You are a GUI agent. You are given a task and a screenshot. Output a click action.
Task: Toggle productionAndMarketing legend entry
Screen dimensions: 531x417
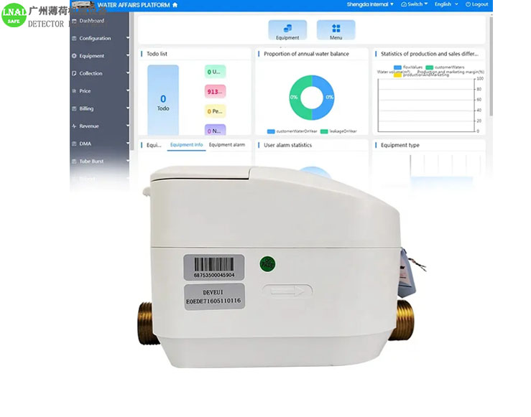[x=422, y=75]
